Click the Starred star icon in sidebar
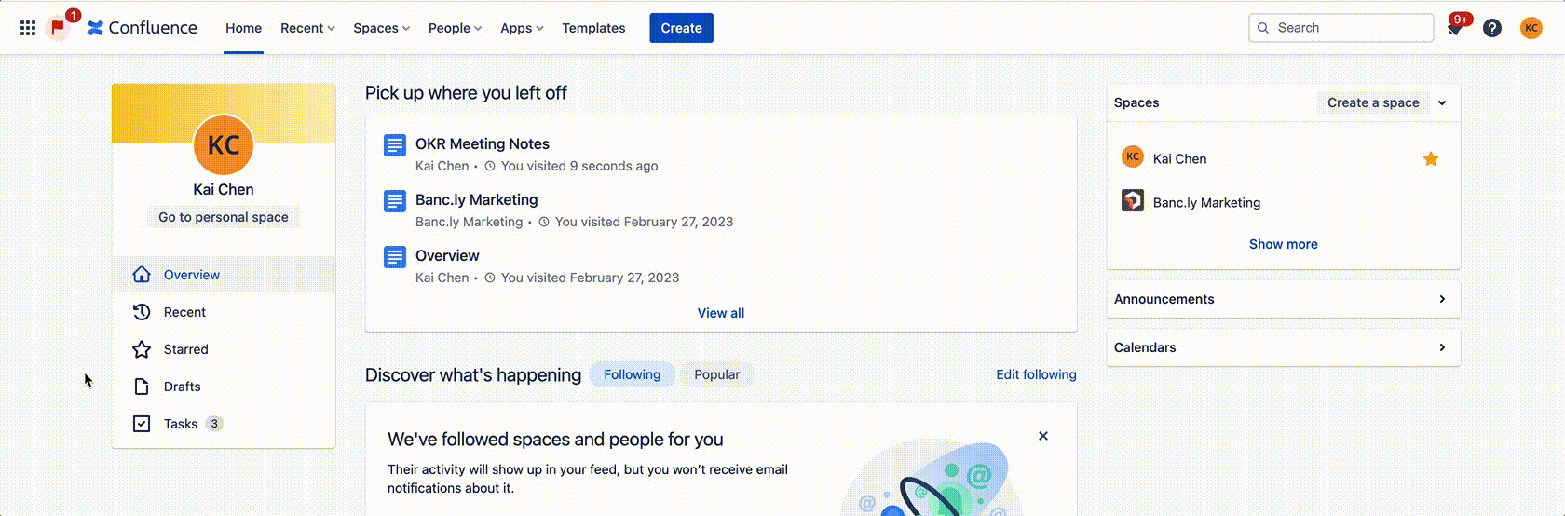 coord(142,349)
